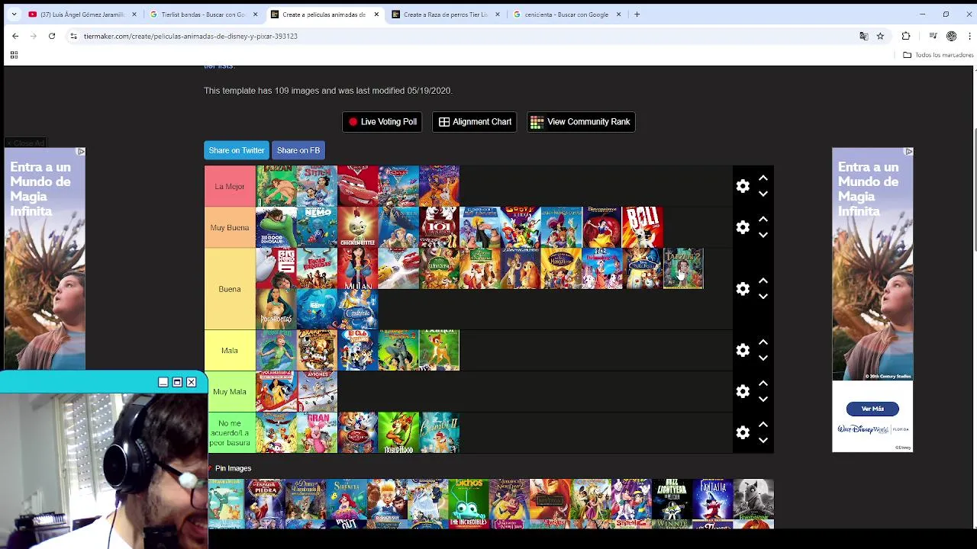This screenshot has height=549, width=977.
Task: Close the webcam overlay window
Action: (192, 382)
